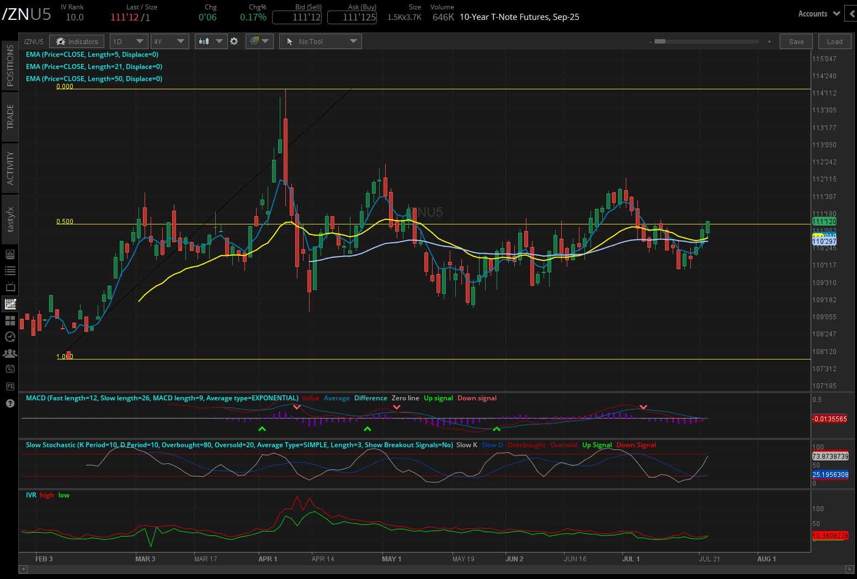Select the quote board icon in left sidebar
This screenshot has height=579, width=857.
point(10,254)
